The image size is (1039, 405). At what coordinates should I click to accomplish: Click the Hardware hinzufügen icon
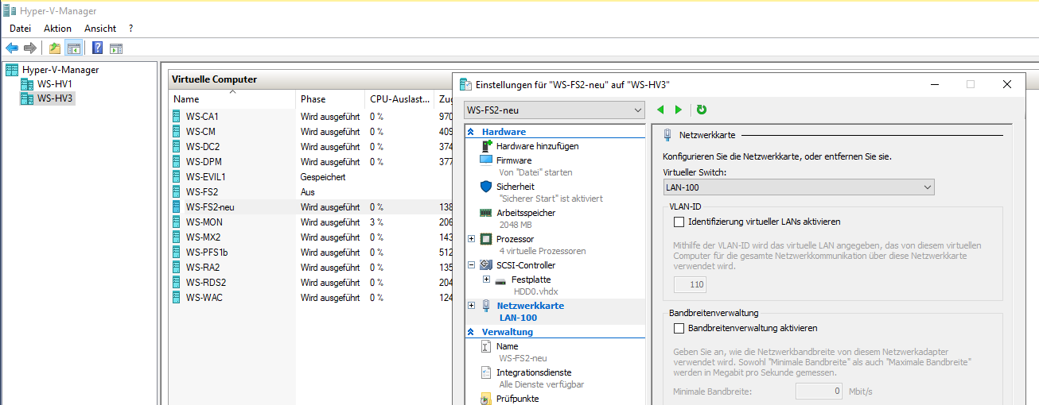pos(487,146)
